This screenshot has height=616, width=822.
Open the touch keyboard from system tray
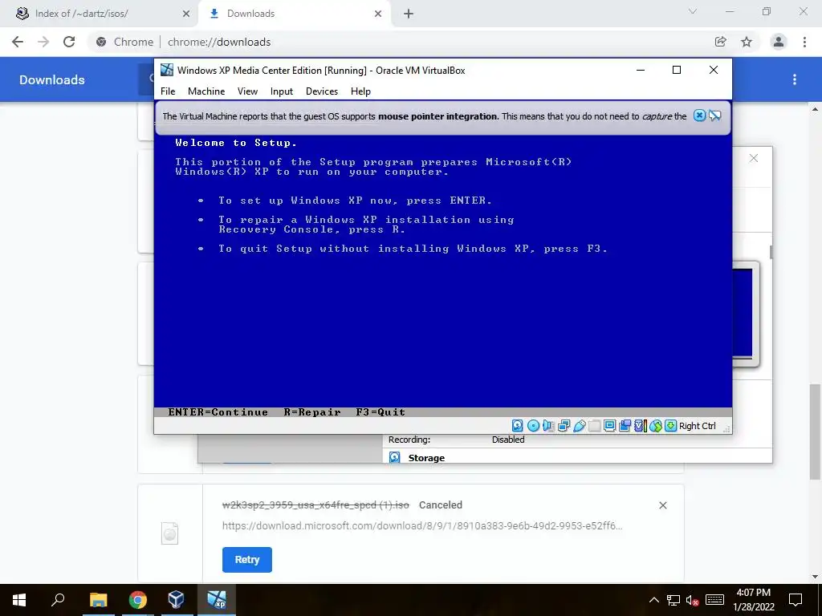714,600
